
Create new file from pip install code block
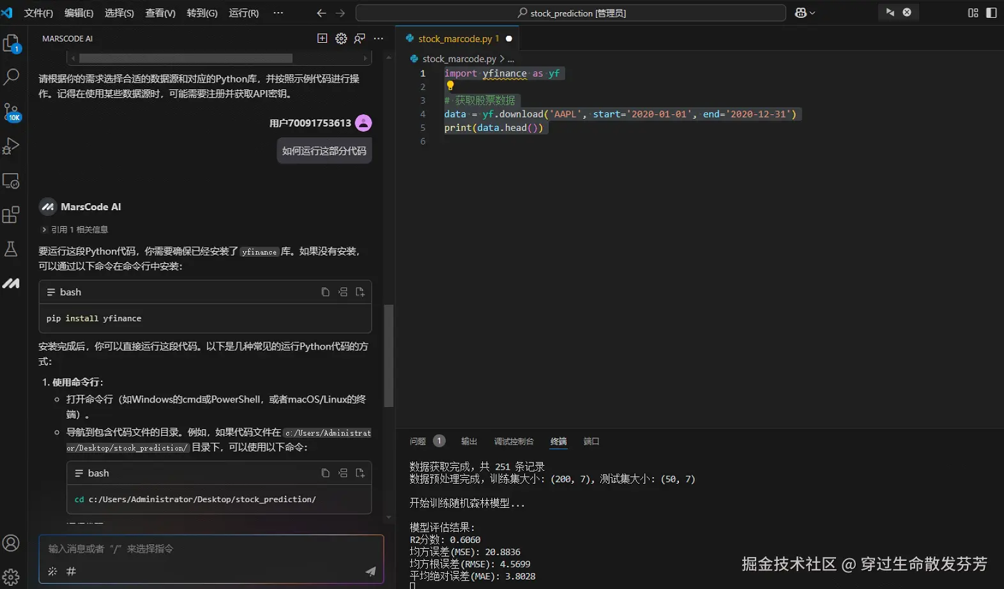(360, 292)
